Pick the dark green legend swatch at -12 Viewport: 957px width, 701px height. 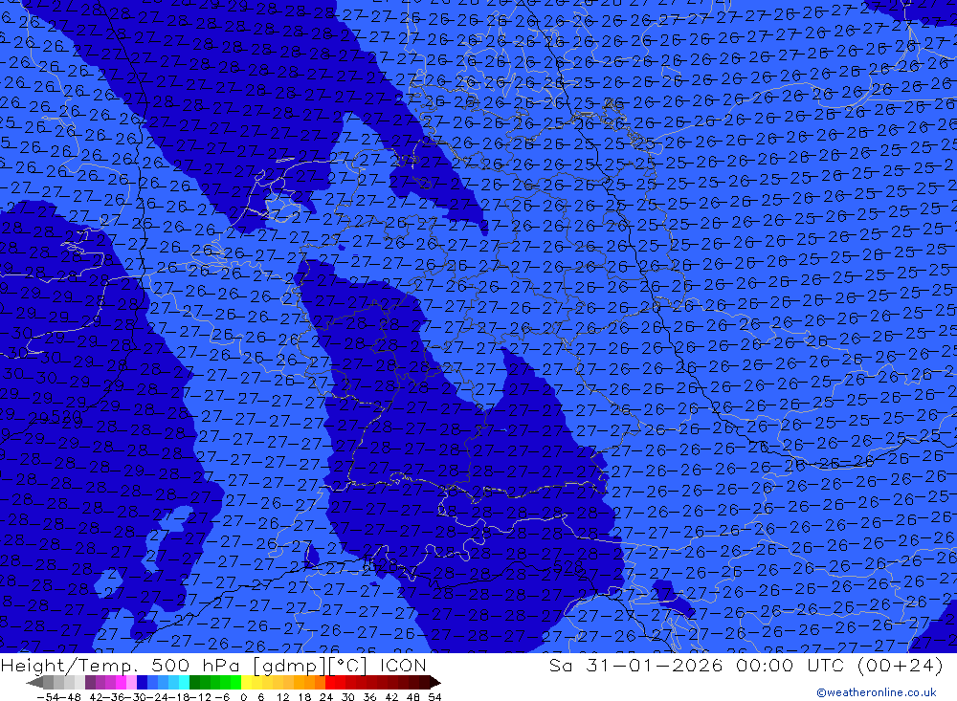194,682
